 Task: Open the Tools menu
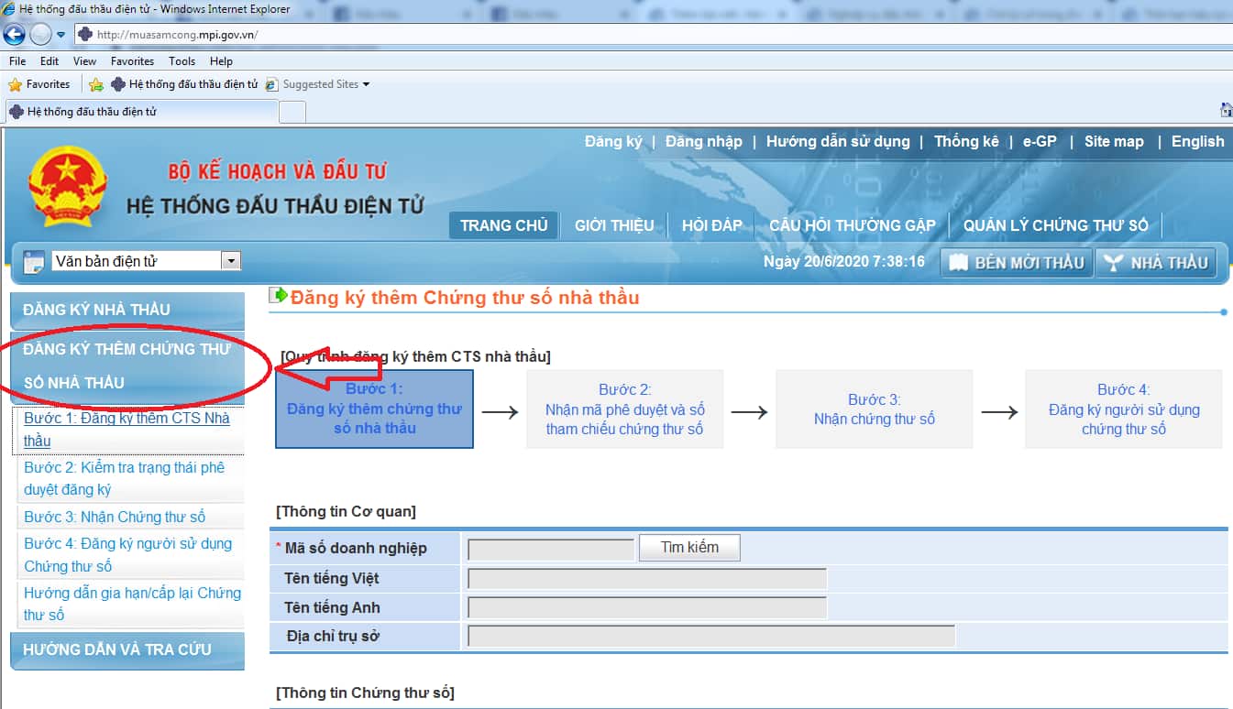click(x=182, y=61)
